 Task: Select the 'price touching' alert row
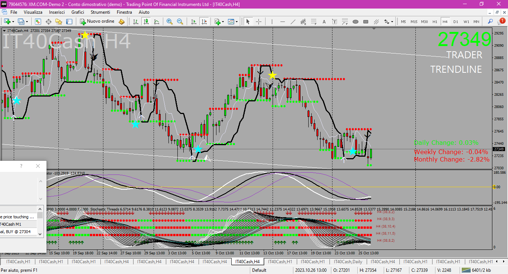[18, 217]
